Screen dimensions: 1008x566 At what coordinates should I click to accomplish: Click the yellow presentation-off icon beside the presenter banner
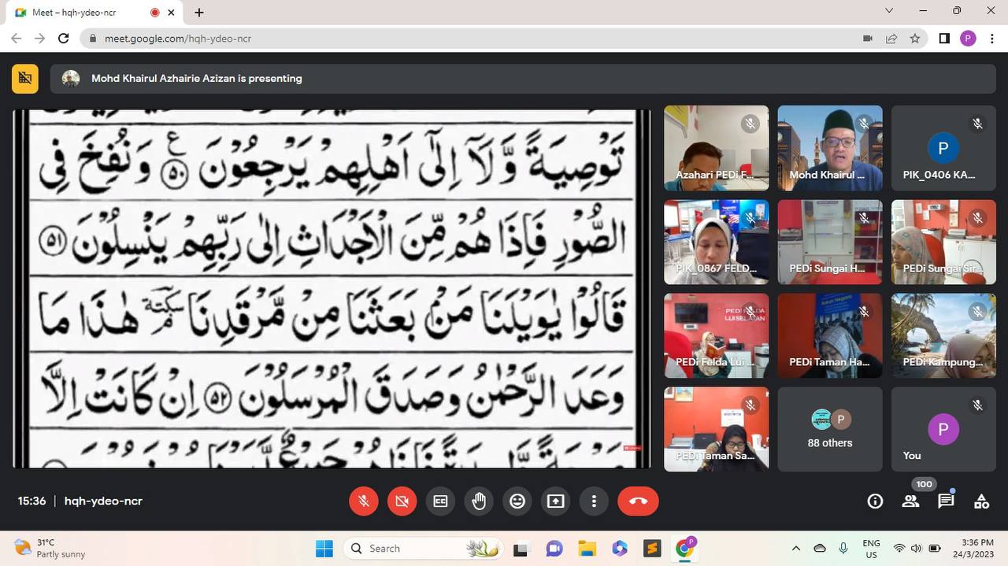pos(25,79)
